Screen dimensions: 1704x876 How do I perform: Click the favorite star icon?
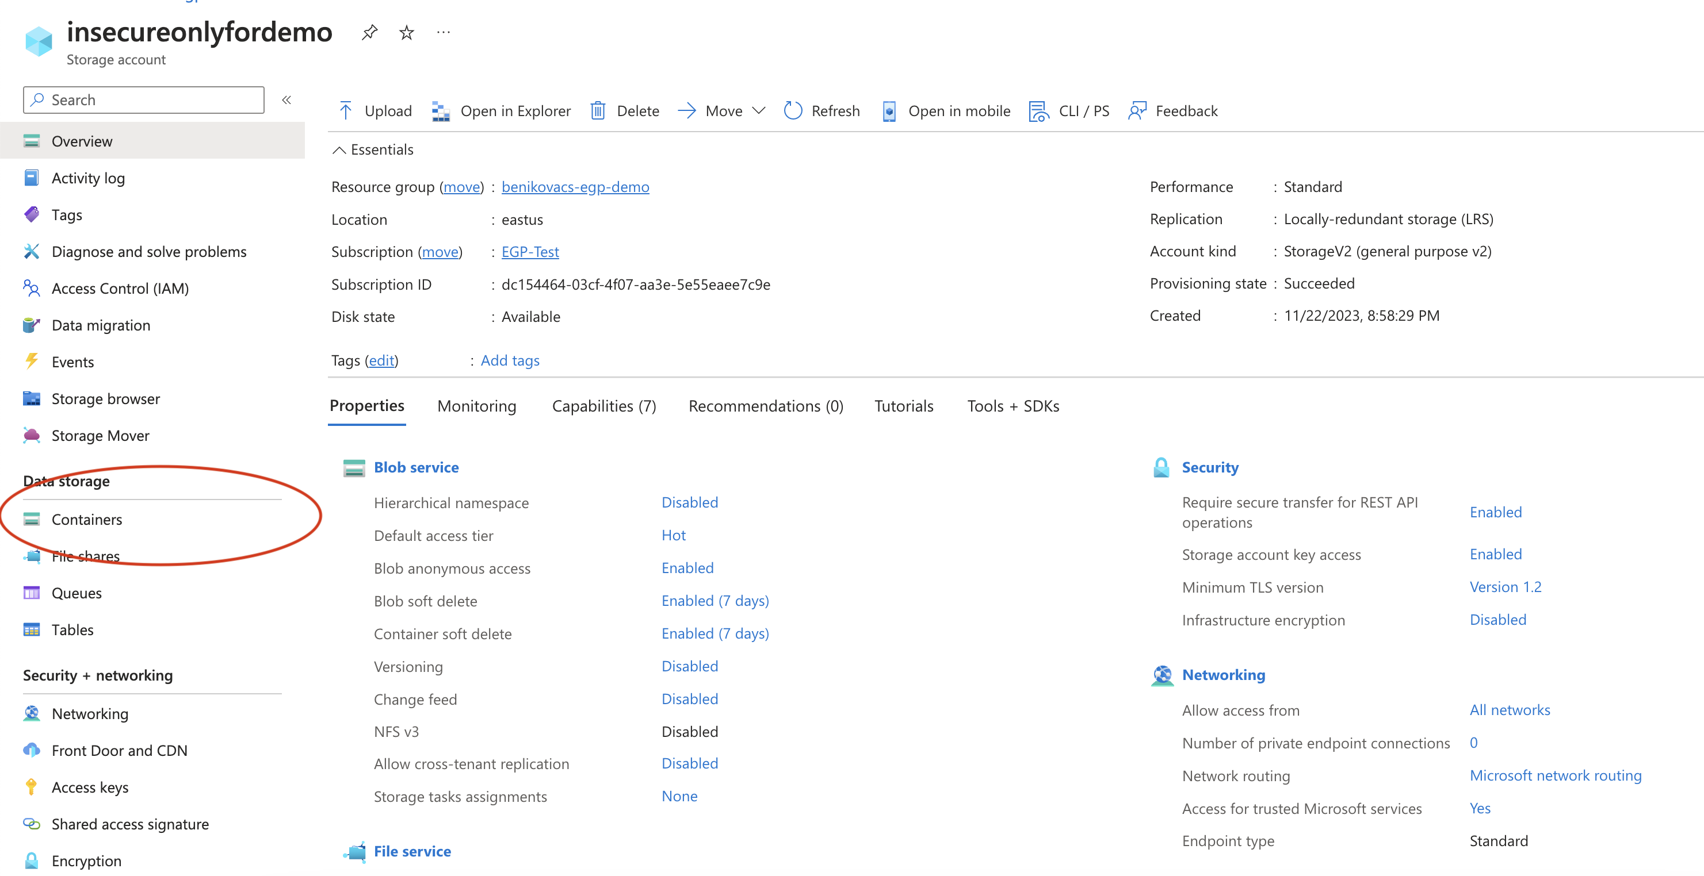406,32
